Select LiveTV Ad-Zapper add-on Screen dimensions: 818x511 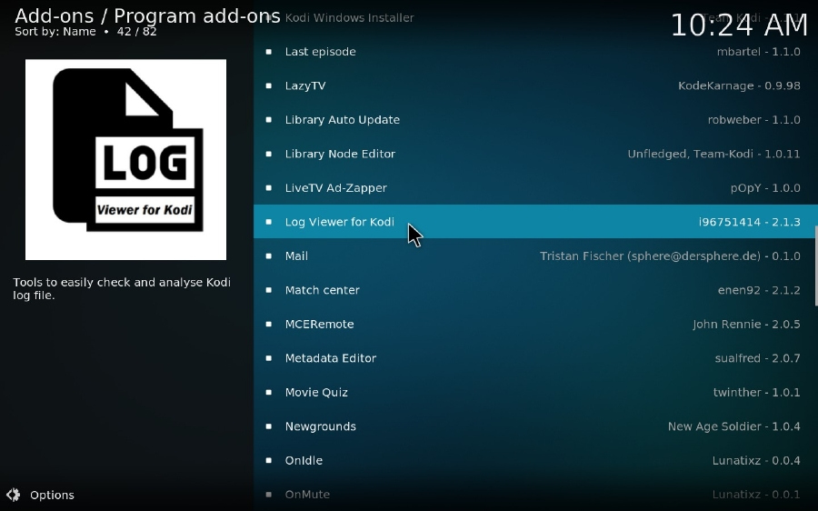pos(535,187)
